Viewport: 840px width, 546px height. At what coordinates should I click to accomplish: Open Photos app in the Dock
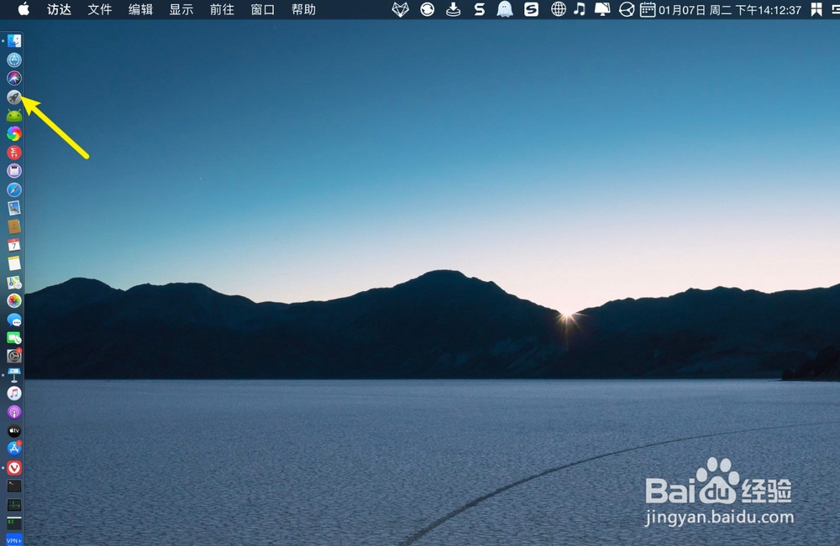tap(14, 300)
